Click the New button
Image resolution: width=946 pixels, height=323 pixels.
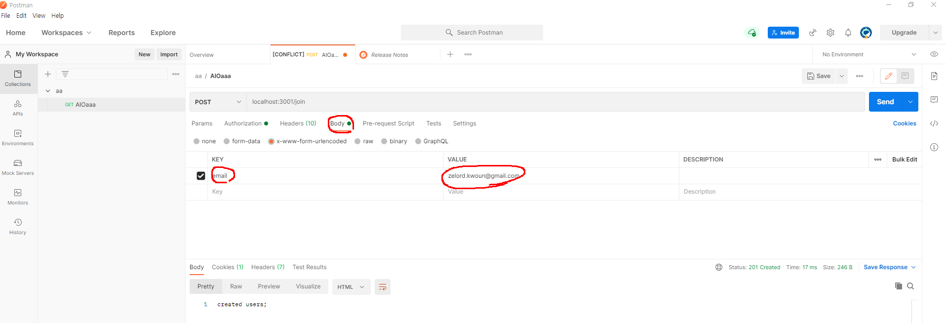(144, 54)
